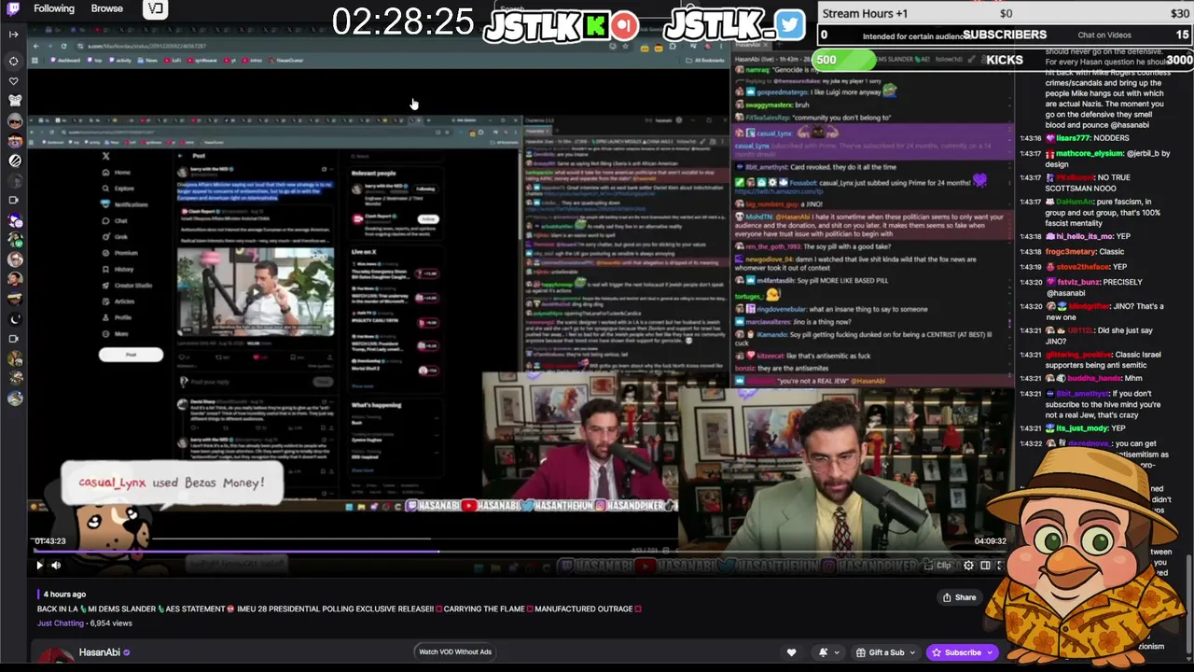1194x672 pixels.
Task: Open the moon-logo channel in sidebar
Action: [x=14, y=319]
